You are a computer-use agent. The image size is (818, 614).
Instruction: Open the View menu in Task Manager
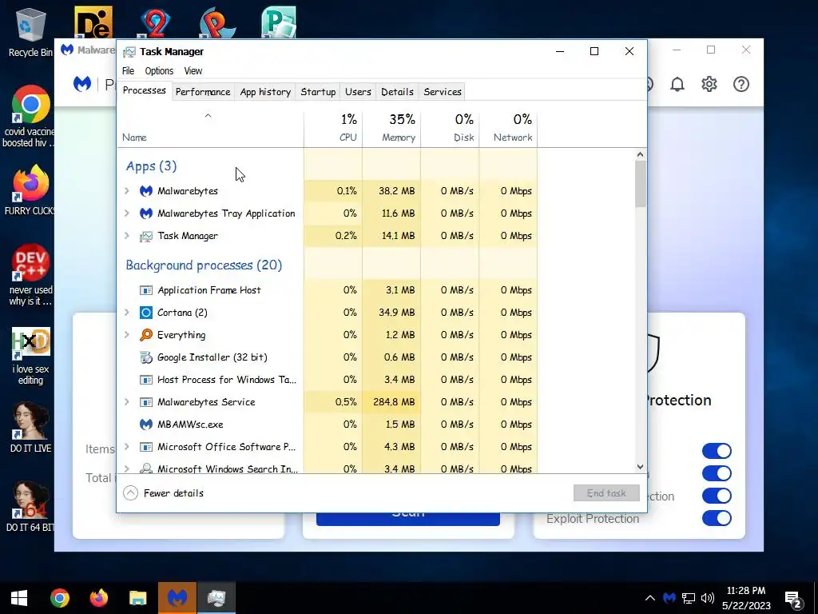pos(193,71)
